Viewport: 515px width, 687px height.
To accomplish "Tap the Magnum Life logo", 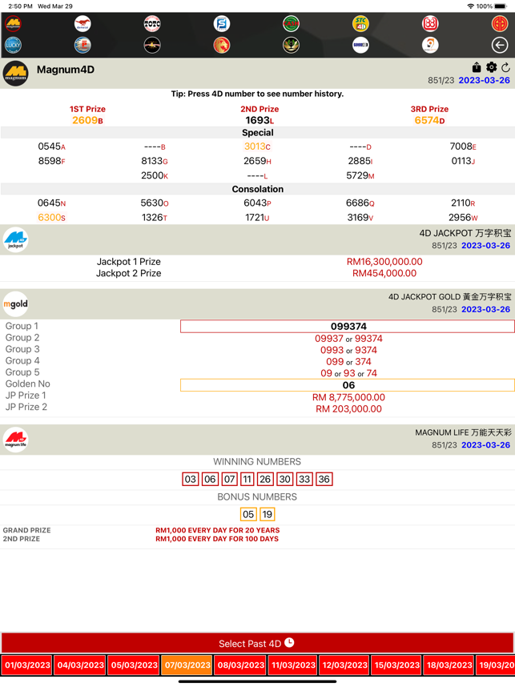I will [16, 440].
